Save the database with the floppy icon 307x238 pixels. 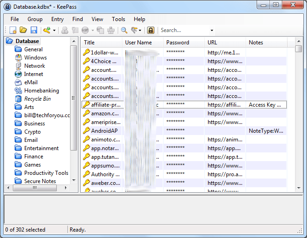click(34, 30)
